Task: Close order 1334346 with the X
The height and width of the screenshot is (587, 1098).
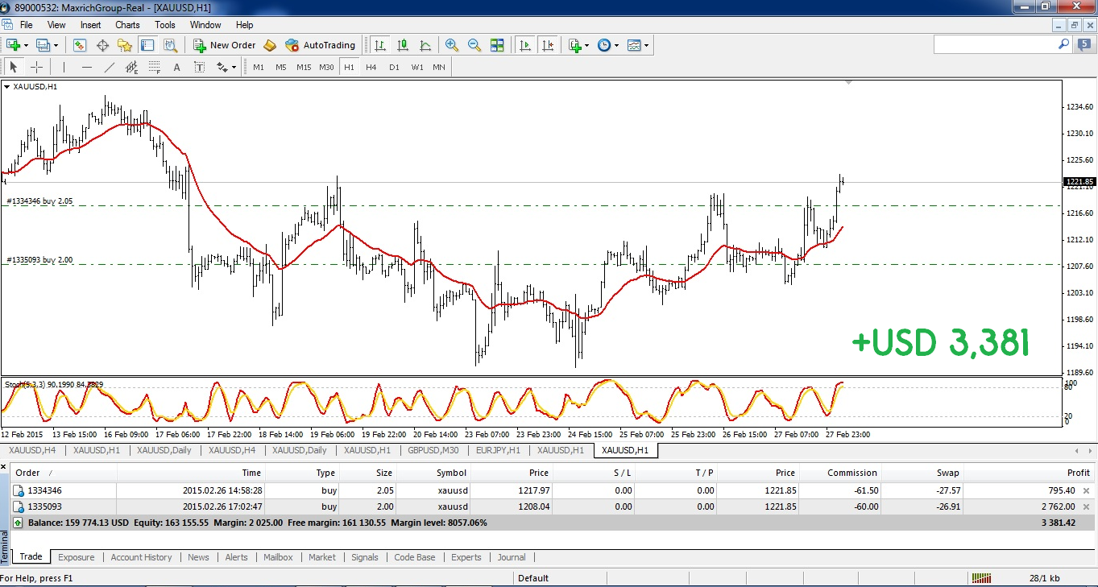Action: coord(1086,490)
